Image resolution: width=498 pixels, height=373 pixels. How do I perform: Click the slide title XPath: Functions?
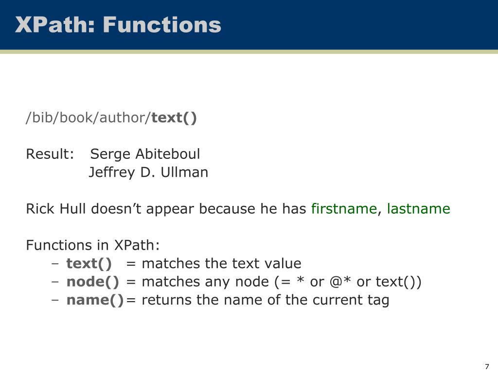click(x=118, y=25)
